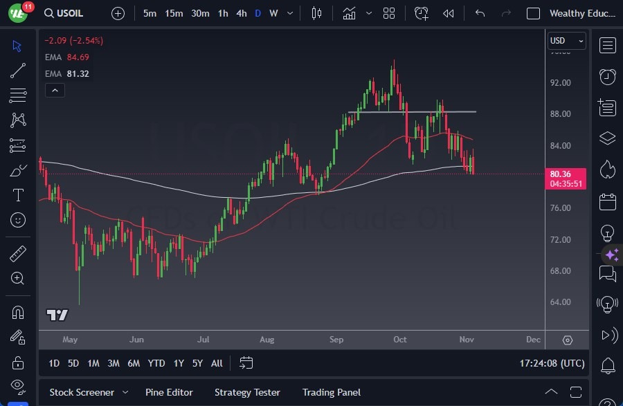Open the Indicators menu in top toolbar

349,12
